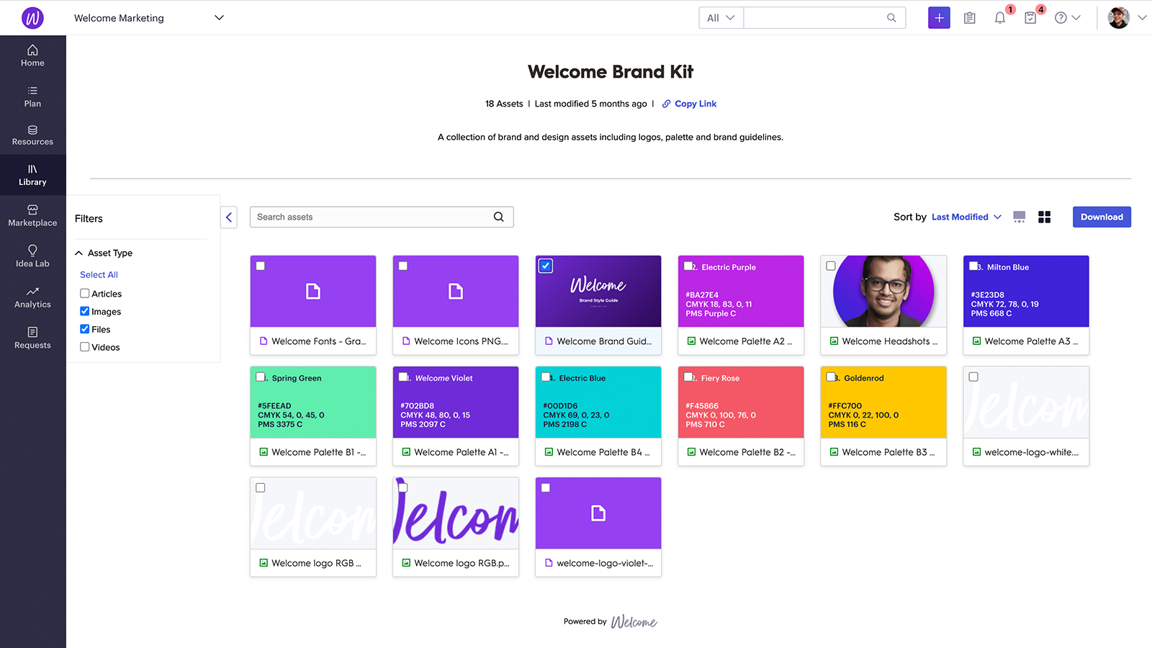Open Welcome Palette A3 asset name
This screenshot has width=1152, height=648.
pyautogui.click(x=1031, y=341)
